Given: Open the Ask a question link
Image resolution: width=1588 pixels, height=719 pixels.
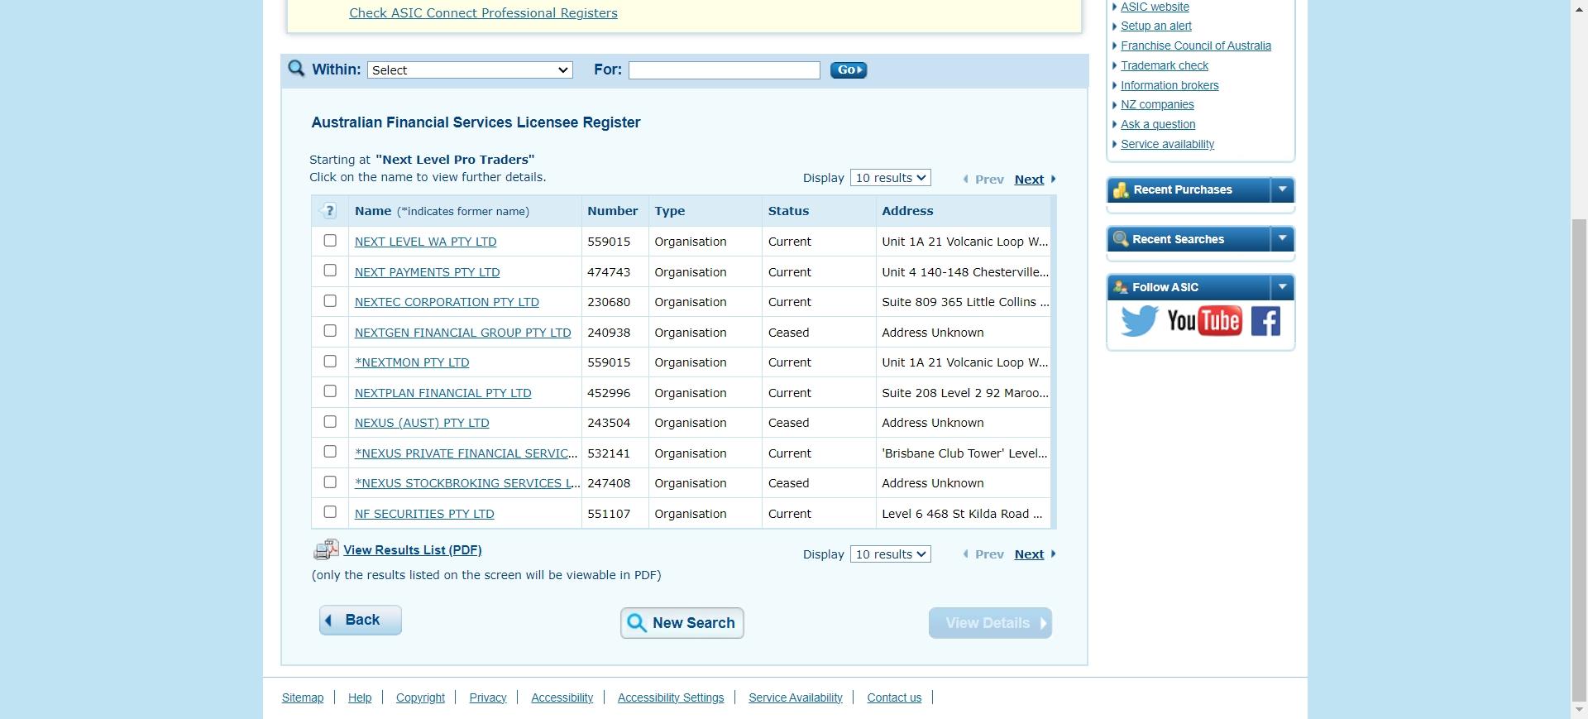Looking at the screenshot, I should [x=1158, y=124].
